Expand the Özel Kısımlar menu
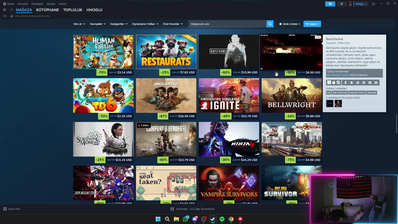Screen dimensions: 398x224 coord(173,24)
